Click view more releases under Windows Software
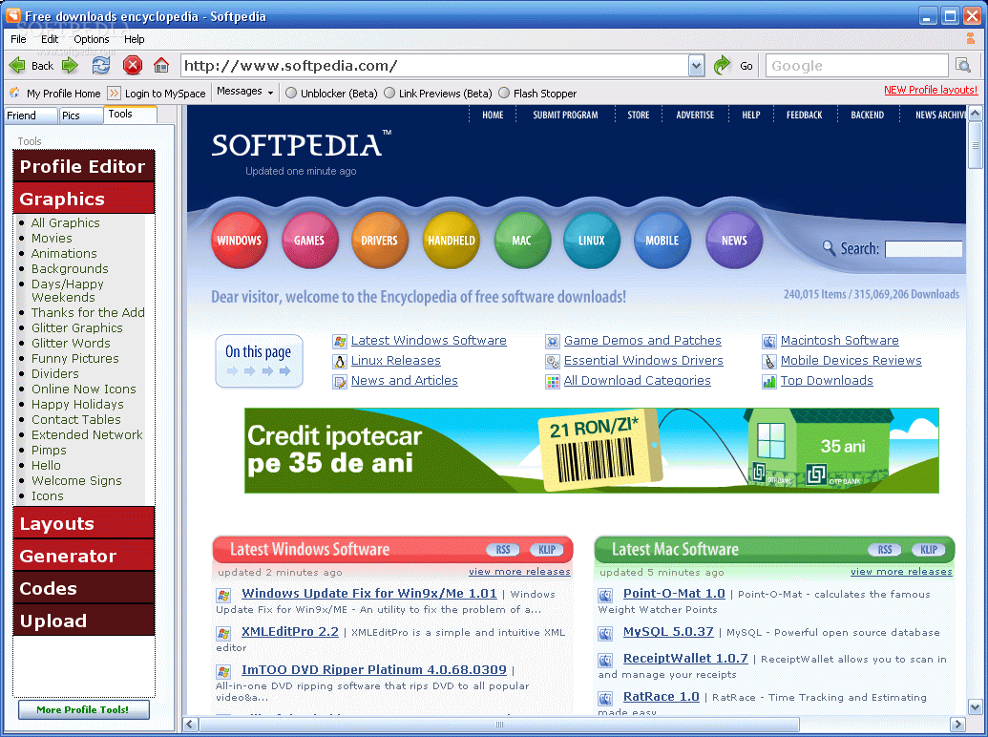This screenshot has height=737, width=988. coord(519,571)
